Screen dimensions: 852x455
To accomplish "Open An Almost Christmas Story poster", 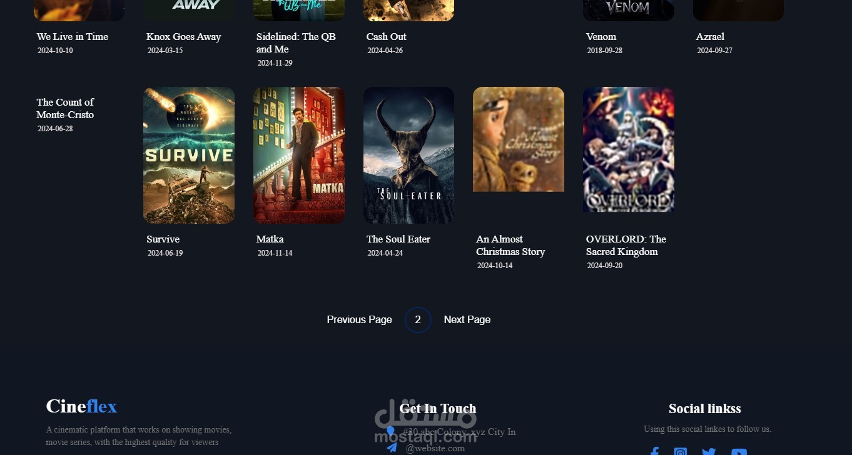I will click(519, 139).
